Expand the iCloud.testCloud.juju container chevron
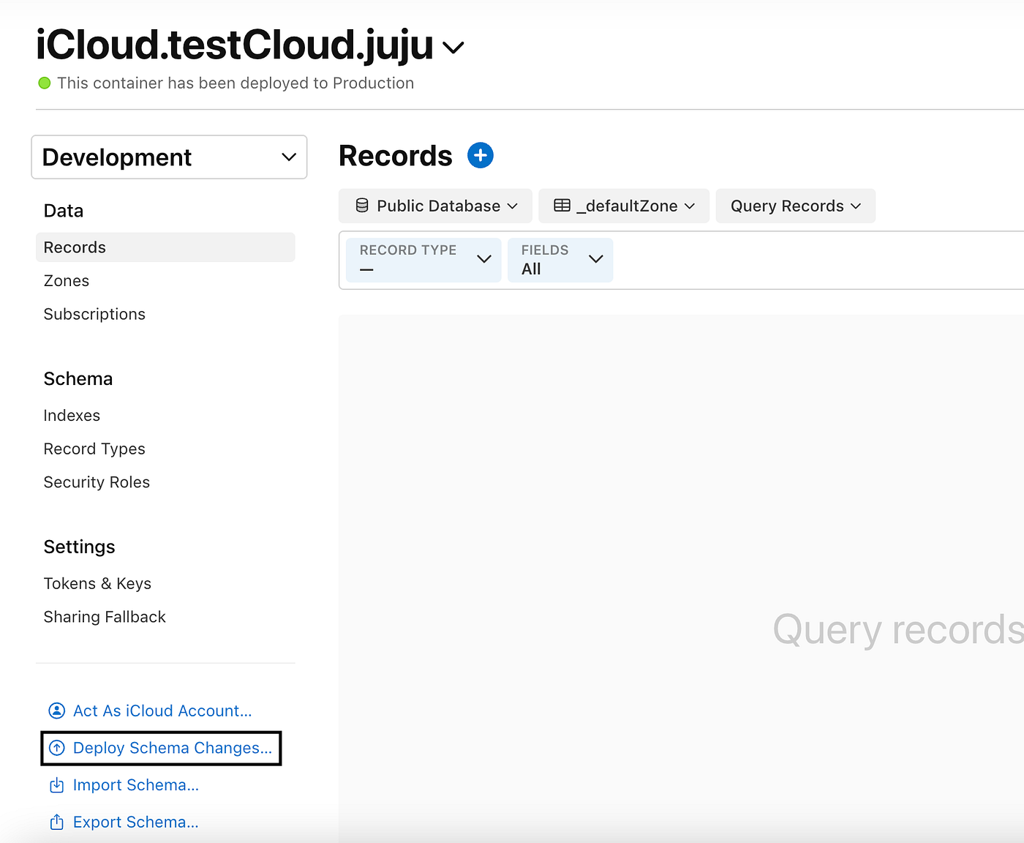Image resolution: width=1024 pixels, height=843 pixels. point(453,48)
